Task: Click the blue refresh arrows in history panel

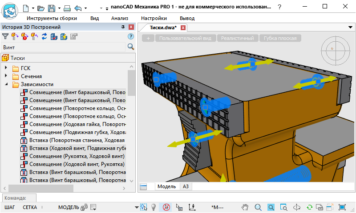Action: [x=44, y=37]
